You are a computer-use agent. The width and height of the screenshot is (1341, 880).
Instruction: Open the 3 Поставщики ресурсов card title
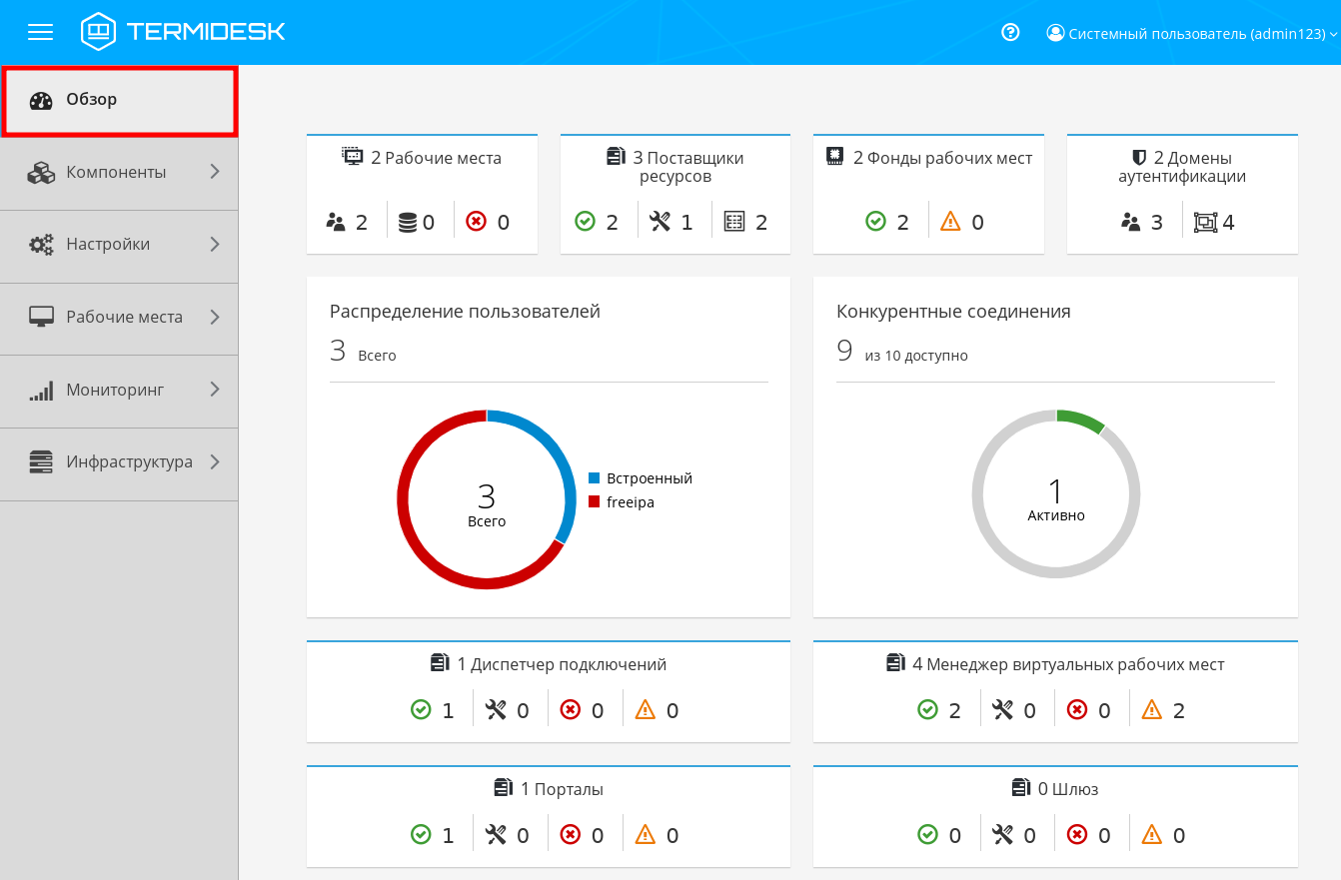(x=687, y=167)
